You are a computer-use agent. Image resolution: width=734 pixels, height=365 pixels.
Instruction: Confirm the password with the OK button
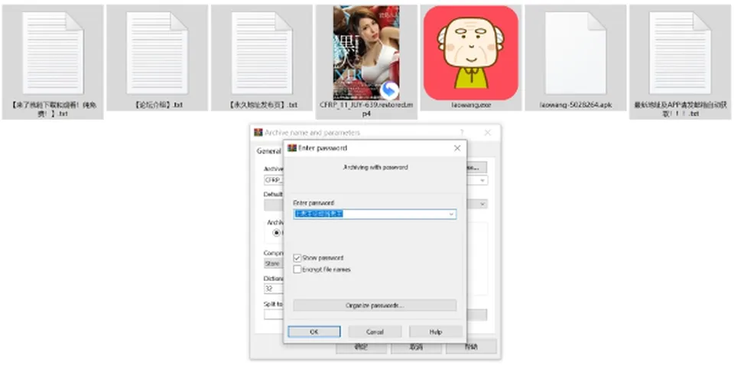click(314, 332)
